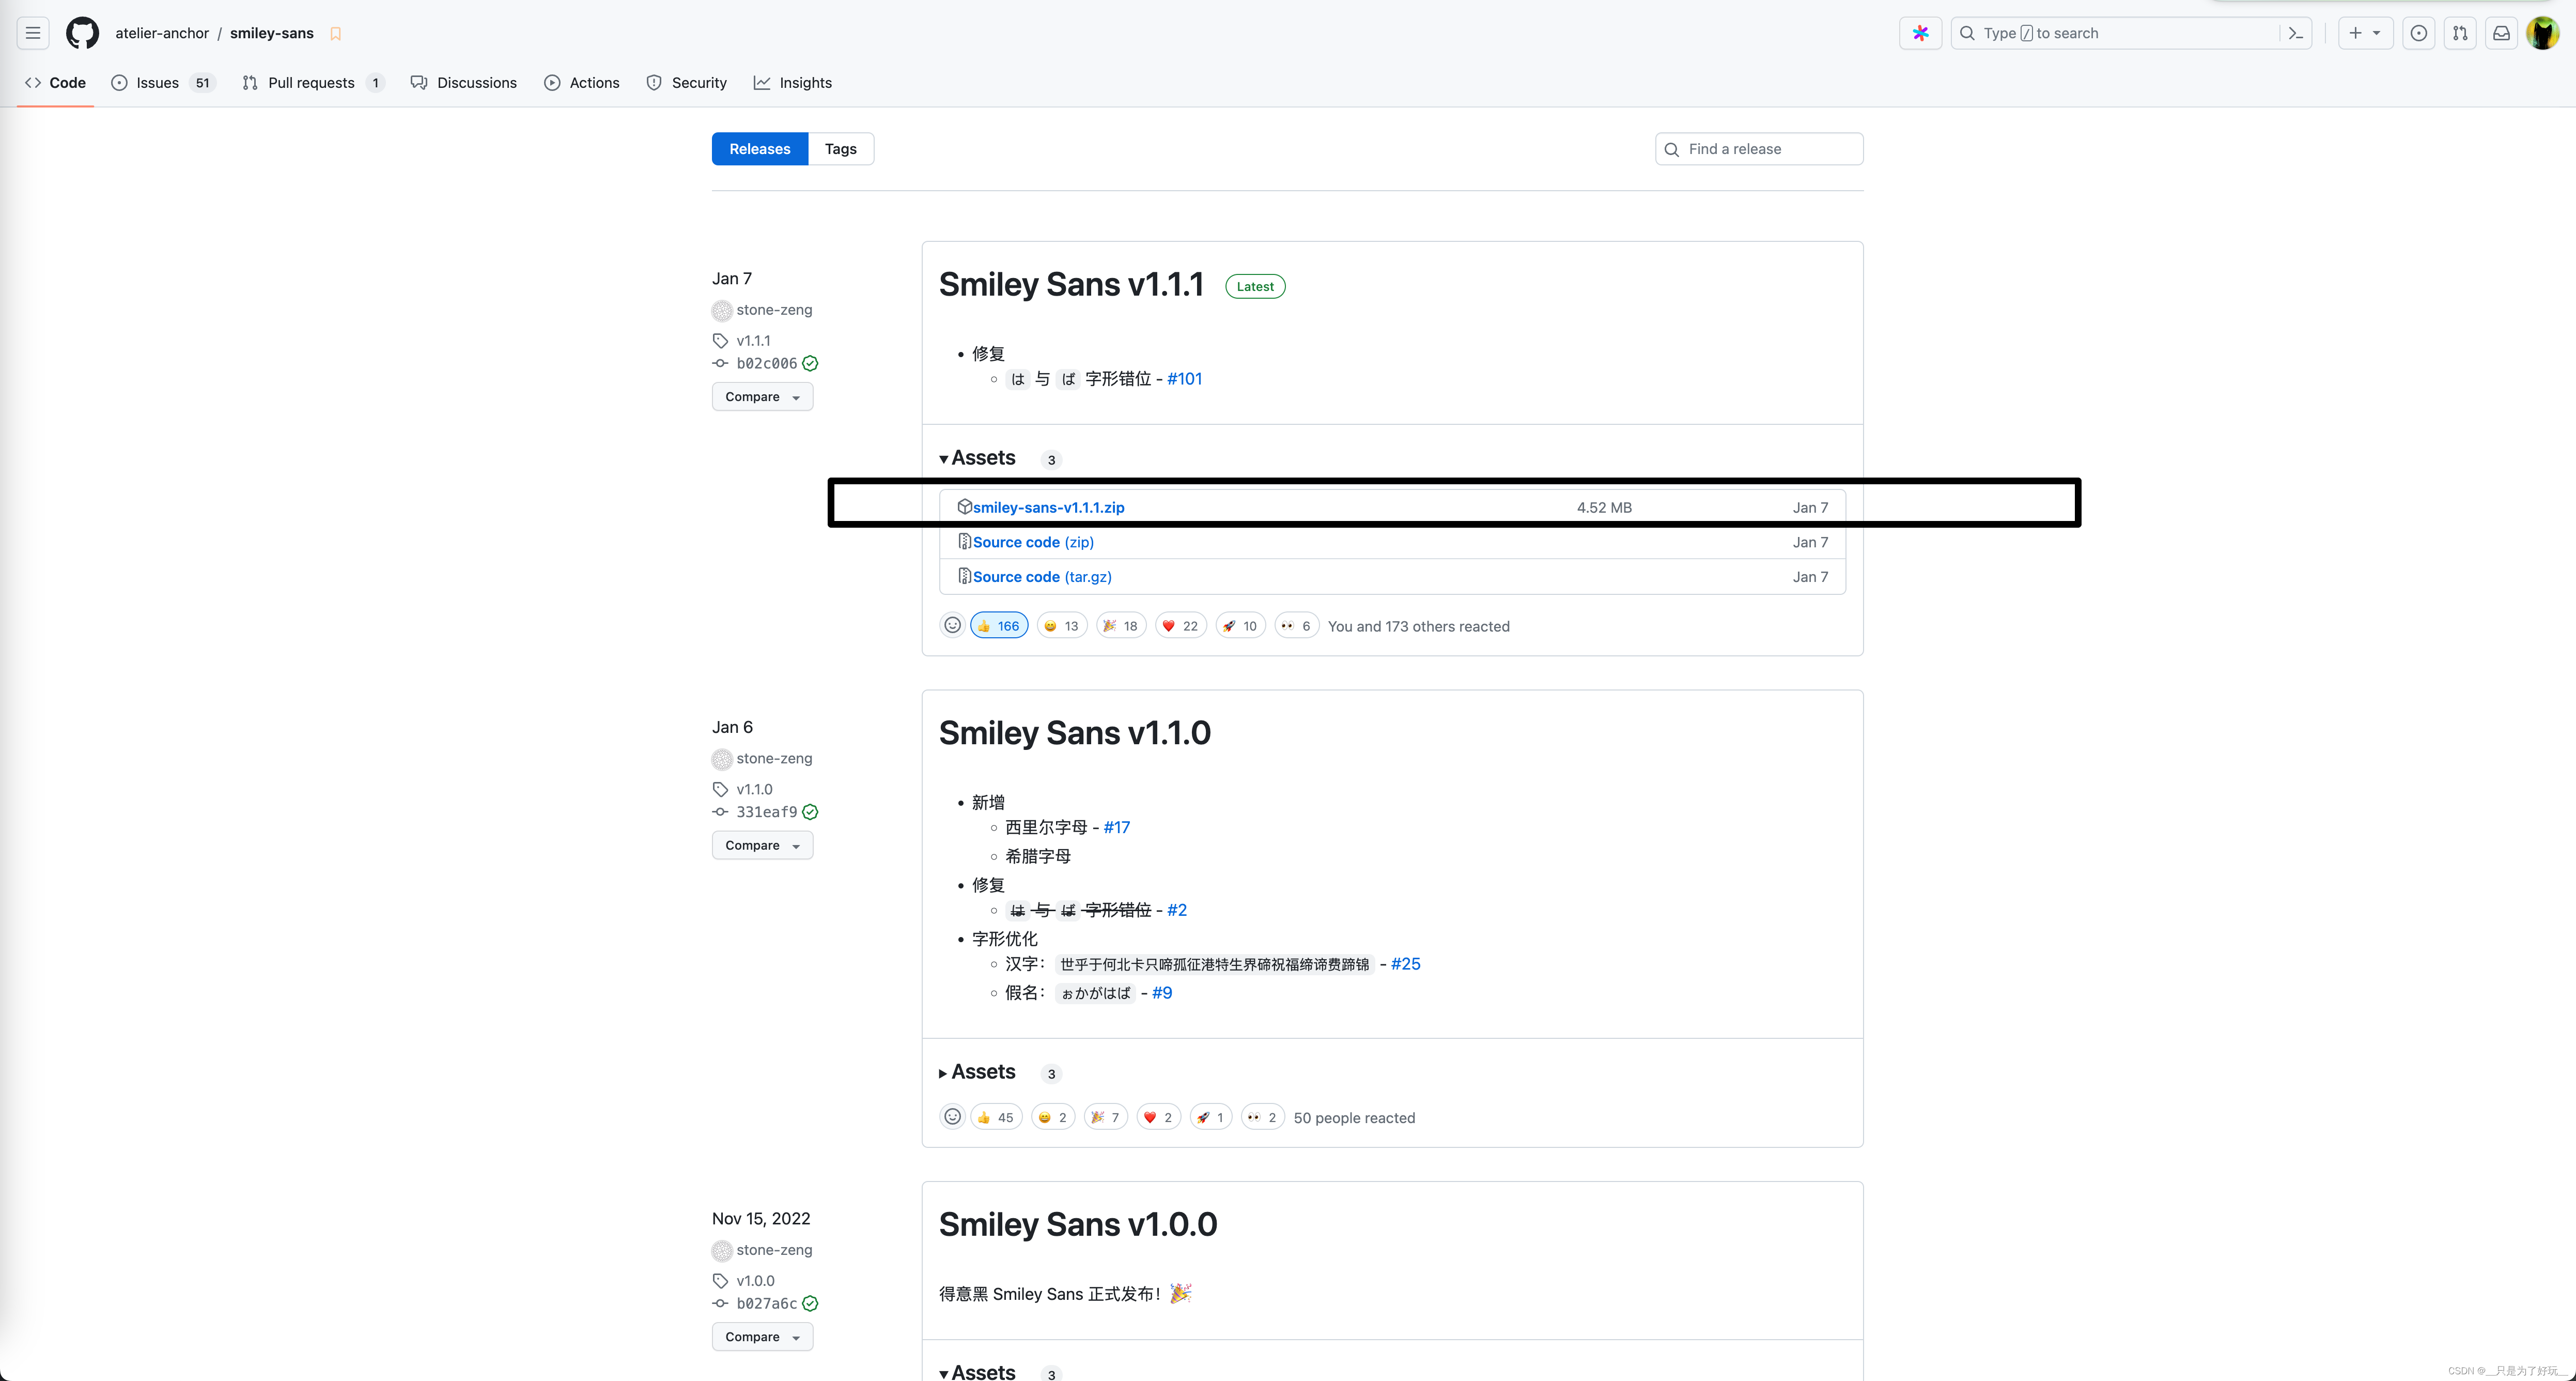Open the hamburger navigation menu
This screenshot has height=1381, width=2576.
(x=33, y=33)
